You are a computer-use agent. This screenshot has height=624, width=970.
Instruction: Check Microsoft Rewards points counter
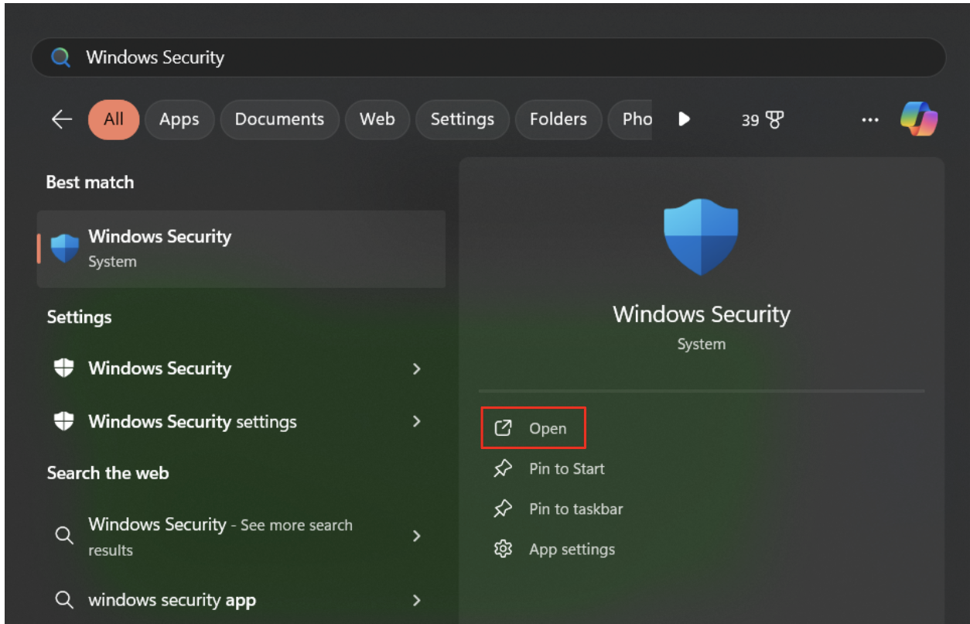coord(763,119)
